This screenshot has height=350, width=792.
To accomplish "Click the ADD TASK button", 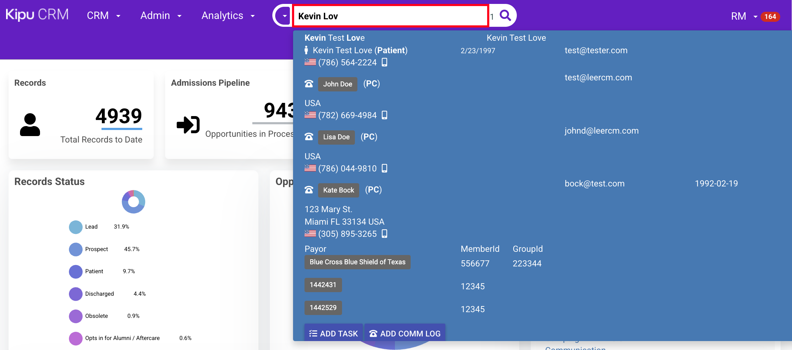I will [x=333, y=333].
